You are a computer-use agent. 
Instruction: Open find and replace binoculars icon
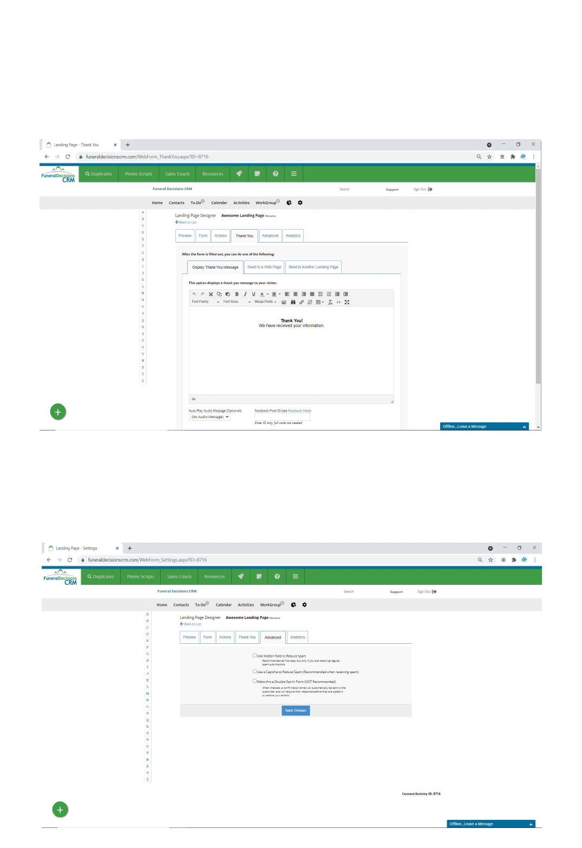click(x=293, y=302)
